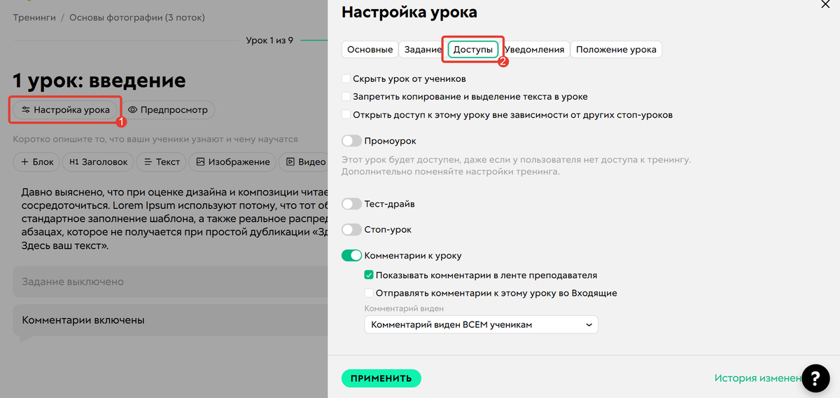Open the help question mark button
This screenshot has height=398, width=840.
point(815,378)
